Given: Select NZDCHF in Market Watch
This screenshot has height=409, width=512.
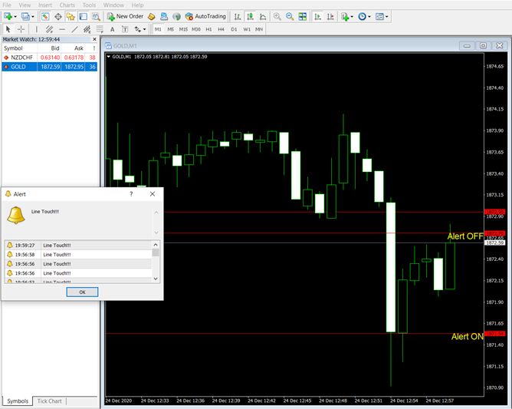Looking at the screenshot, I should (21, 57).
